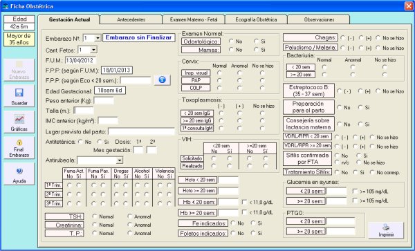Select COLP No se hizo radio button
This screenshot has width=415, height=251.
coord(262,88)
